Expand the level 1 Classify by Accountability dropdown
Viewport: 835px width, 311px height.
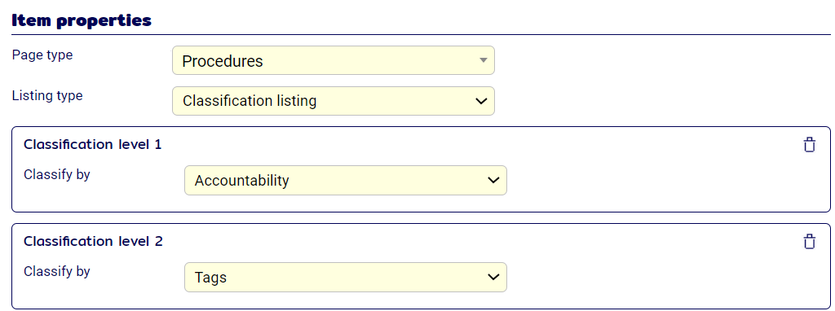346,181
